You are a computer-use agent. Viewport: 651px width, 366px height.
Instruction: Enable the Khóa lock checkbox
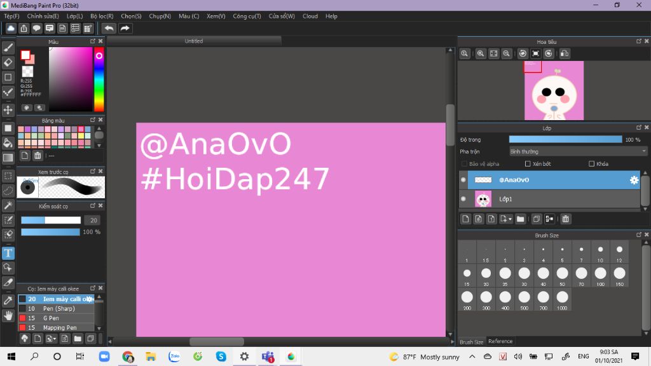(x=592, y=164)
